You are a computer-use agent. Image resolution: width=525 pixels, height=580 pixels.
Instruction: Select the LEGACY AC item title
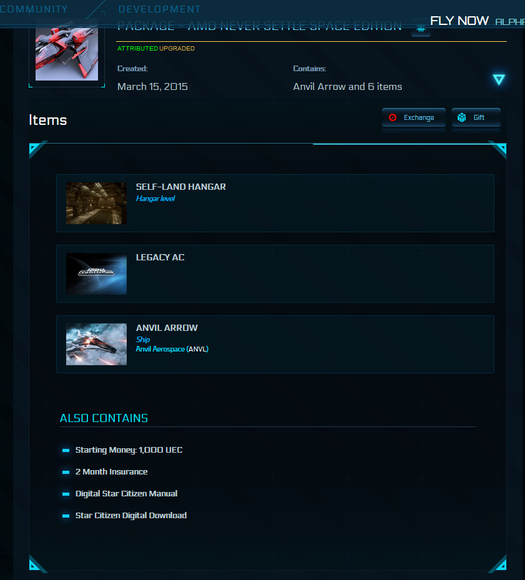click(160, 257)
